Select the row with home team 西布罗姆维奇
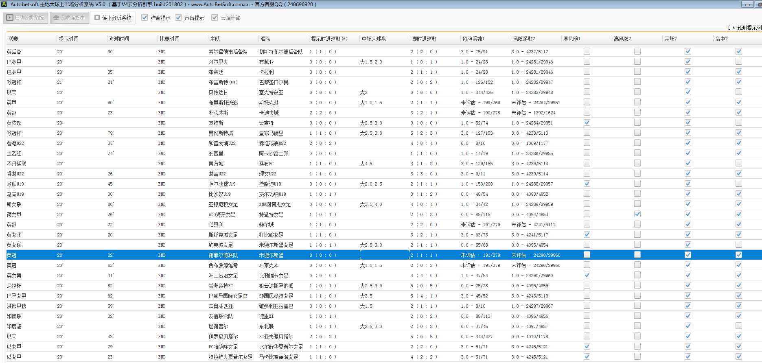Image resolution: width=762 pixels, height=363 pixels. click(x=223, y=265)
